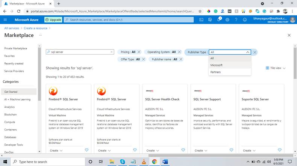The image size is (297, 166).
Task: Reload the browser page
Action: tap(18, 11)
